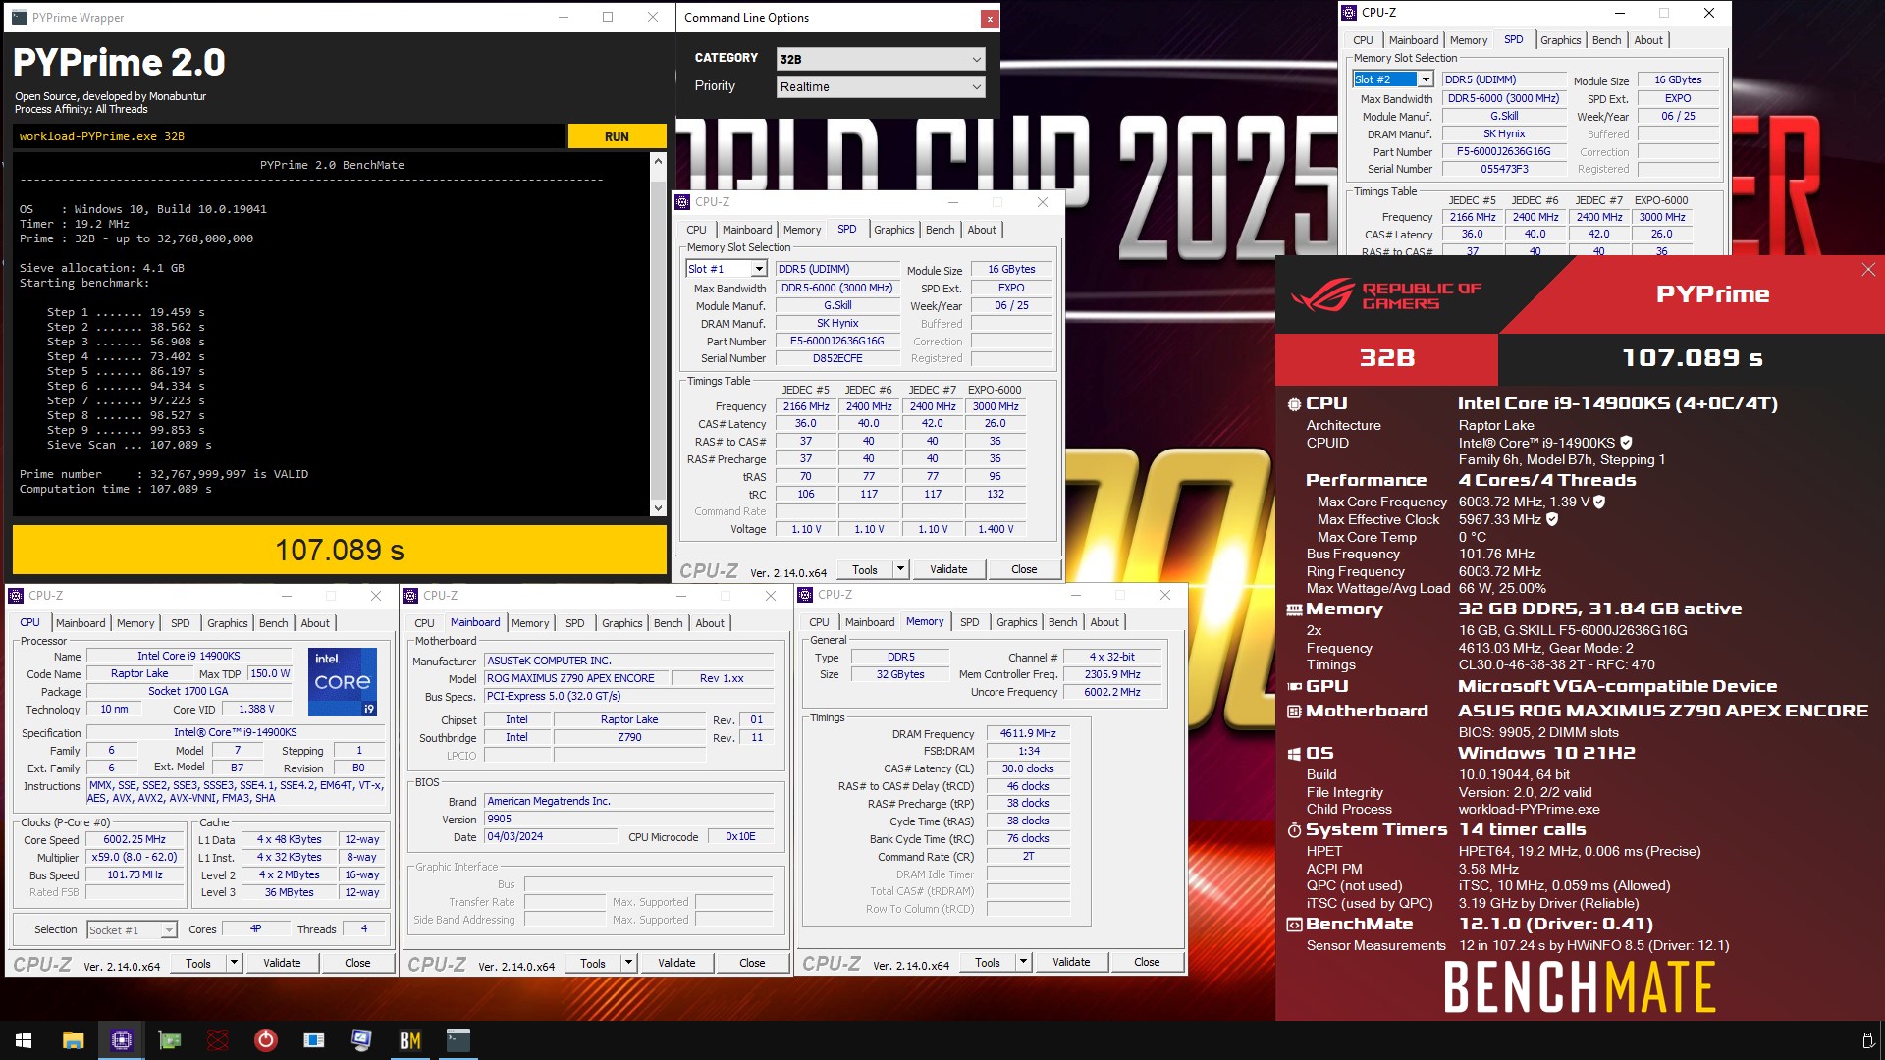
Task: Click Validate in Processor CPU-Z window
Action: click(282, 963)
